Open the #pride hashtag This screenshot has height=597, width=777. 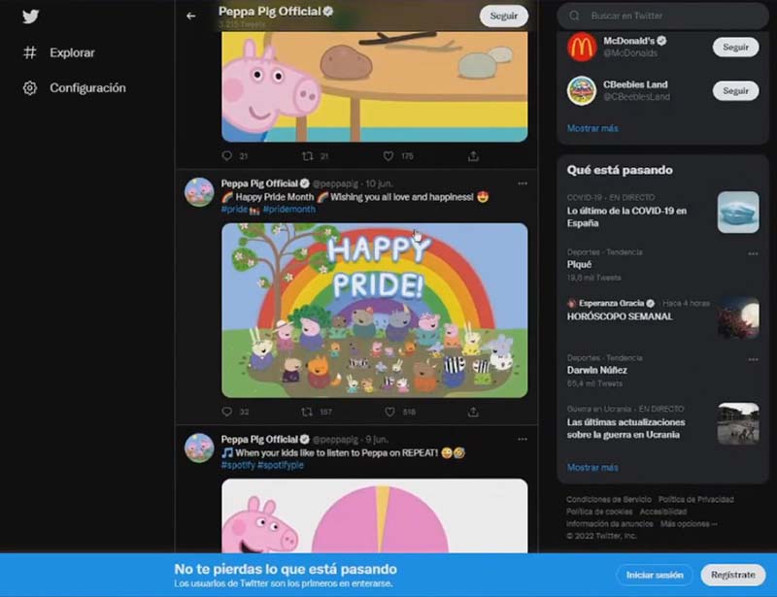tap(234, 209)
